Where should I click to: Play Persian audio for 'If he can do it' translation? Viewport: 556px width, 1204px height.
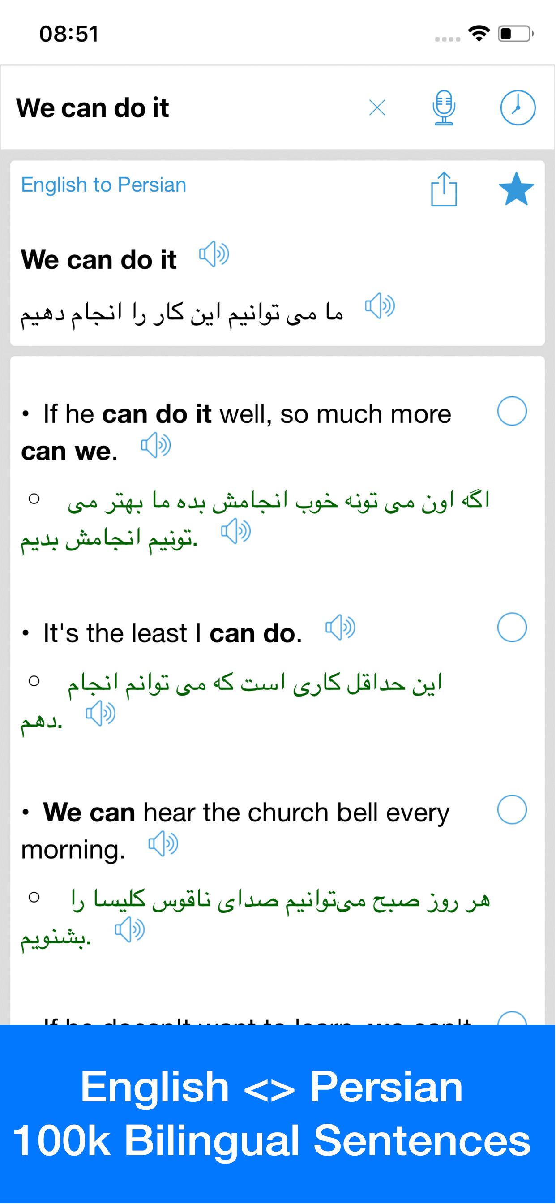pos(236,531)
